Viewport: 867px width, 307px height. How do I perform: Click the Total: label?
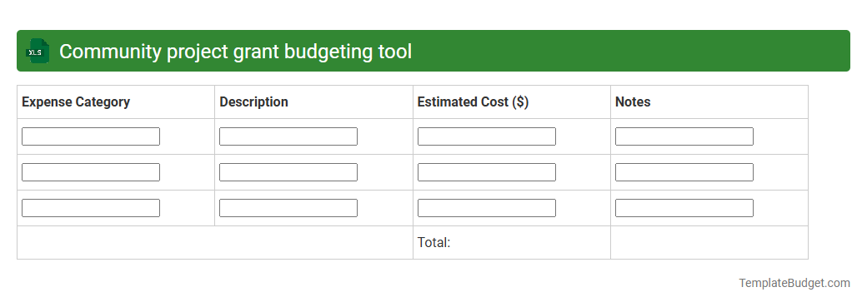pos(434,242)
